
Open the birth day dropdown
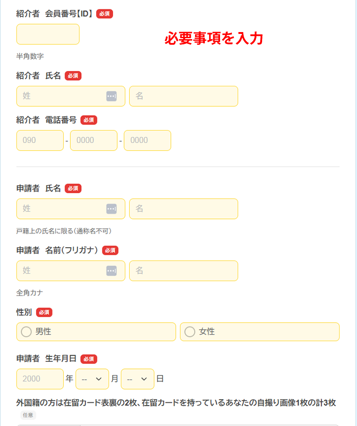pos(137,379)
